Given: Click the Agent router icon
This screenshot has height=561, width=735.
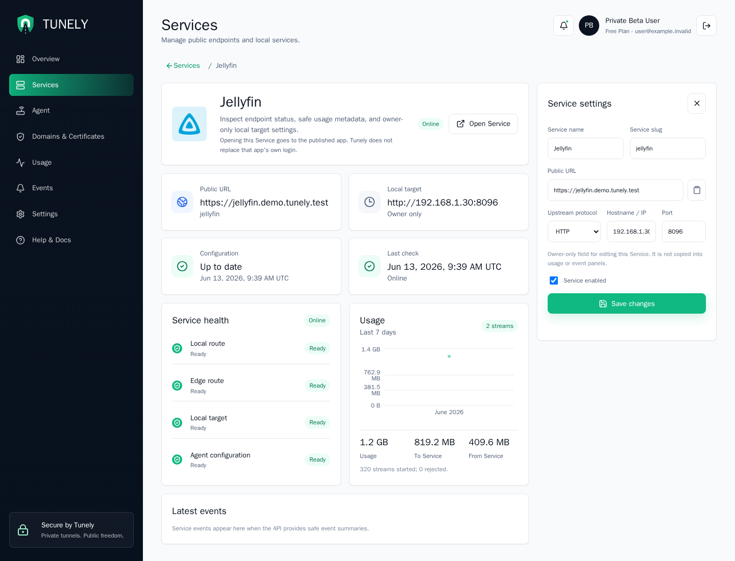Looking at the screenshot, I should tap(20, 111).
